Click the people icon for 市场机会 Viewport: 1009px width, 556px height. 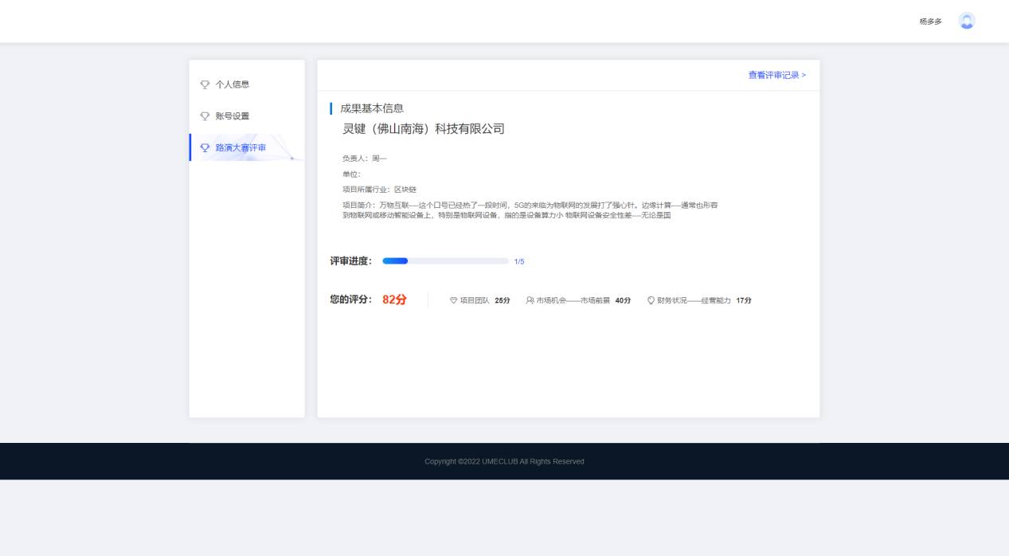tap(530, 300)
